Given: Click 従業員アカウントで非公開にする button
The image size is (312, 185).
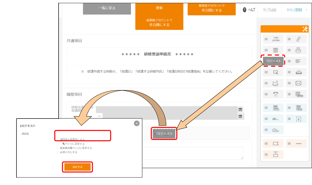Looking at the screenshot, I should pyautogui.click(x=159, y=22).
